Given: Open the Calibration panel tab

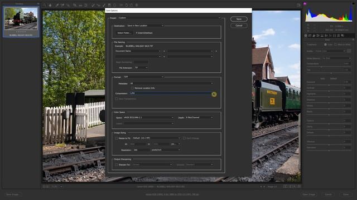Looking at the screenshot, I should 334,36.
